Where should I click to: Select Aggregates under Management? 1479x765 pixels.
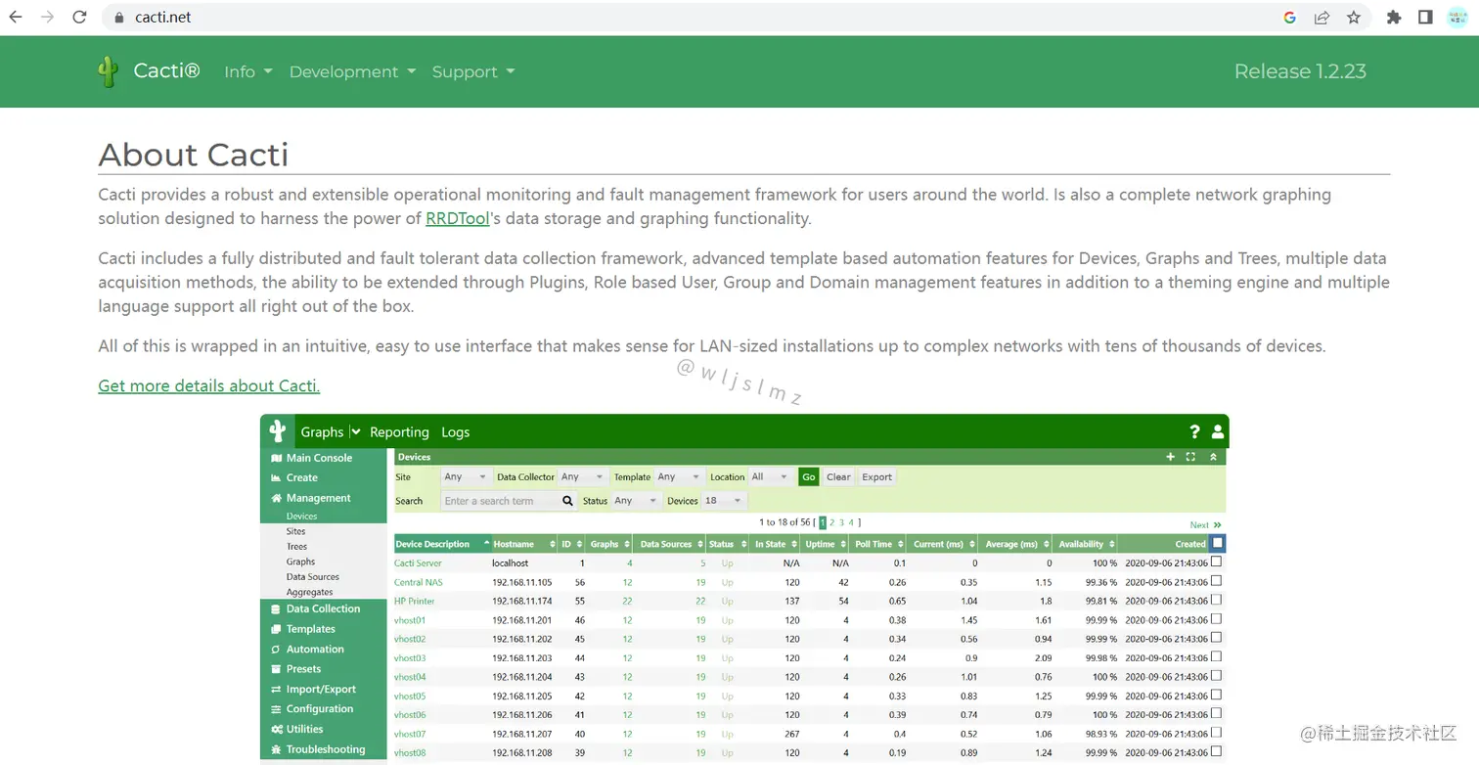click(309, 592)
